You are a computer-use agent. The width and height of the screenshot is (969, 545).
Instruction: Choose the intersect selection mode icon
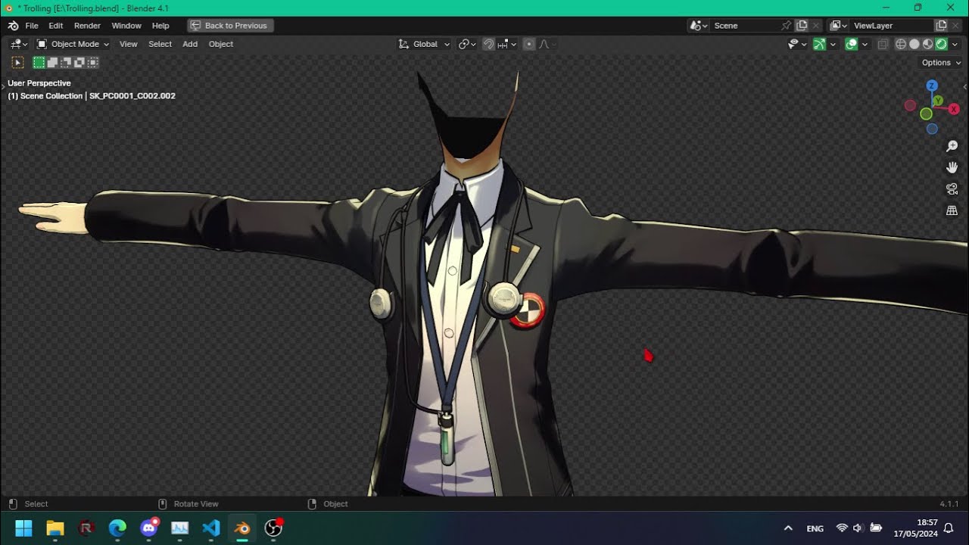click(x=93, y=63)
